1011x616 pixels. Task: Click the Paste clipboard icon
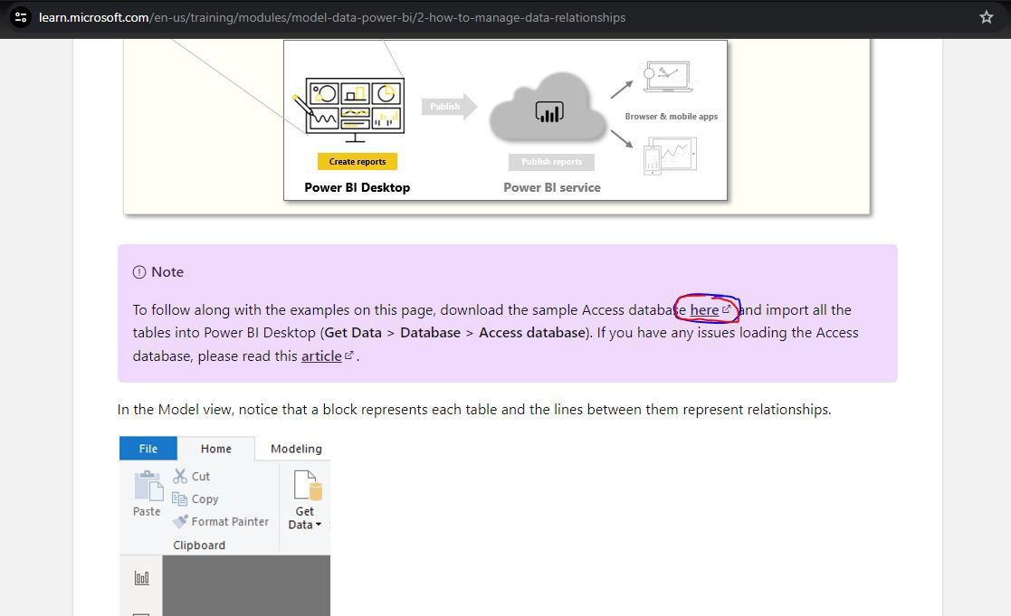(x=148, y=486)
